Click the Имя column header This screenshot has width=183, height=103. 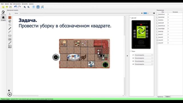point(163,12)
